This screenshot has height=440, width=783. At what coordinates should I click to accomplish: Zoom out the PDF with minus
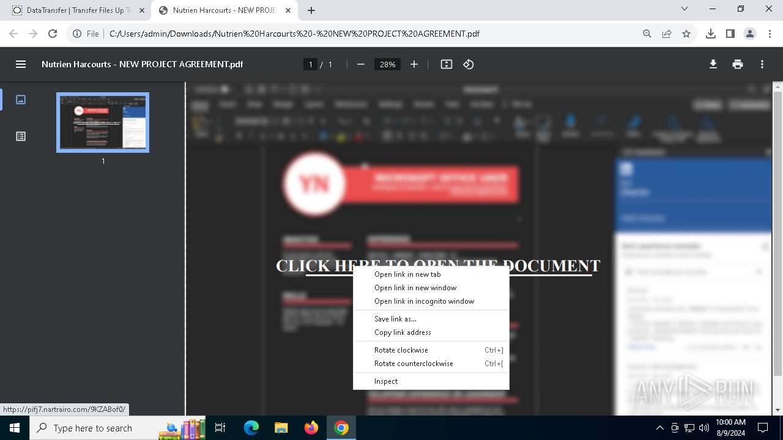tap(361, 64)
